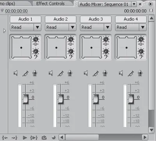Click the Go to Out Point button
This screenshot has height=141, width=156.
coord(14,137)
